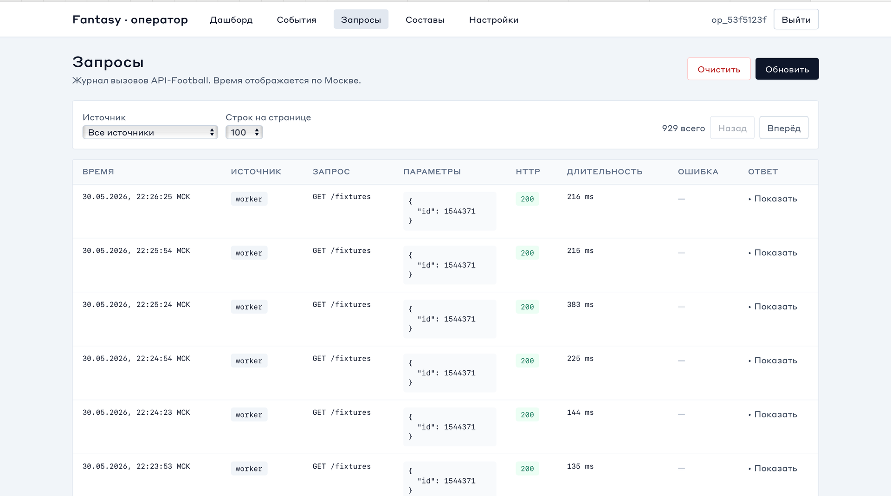Viewport: 891px width, 496px height.
Task: Open the Настройки tab
Action: (494, 19)
